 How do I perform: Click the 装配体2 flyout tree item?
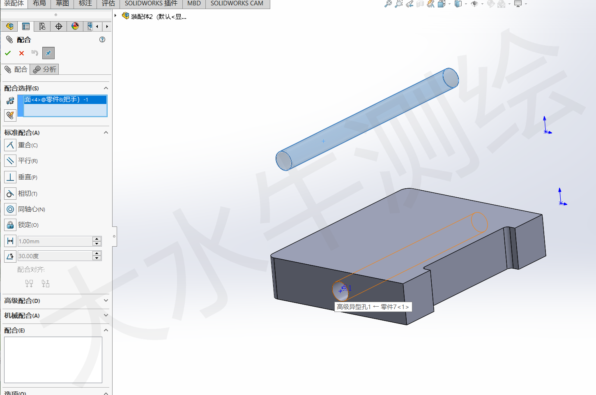[x=154, y=16]
